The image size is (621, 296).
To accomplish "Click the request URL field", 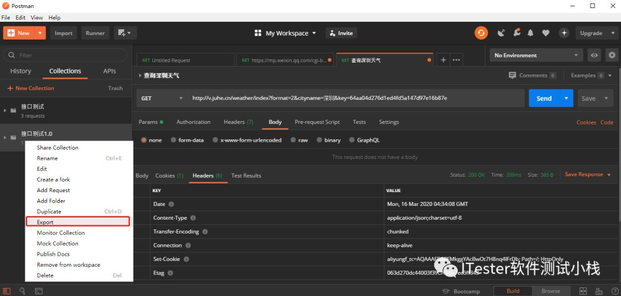I will click(356, 98).
